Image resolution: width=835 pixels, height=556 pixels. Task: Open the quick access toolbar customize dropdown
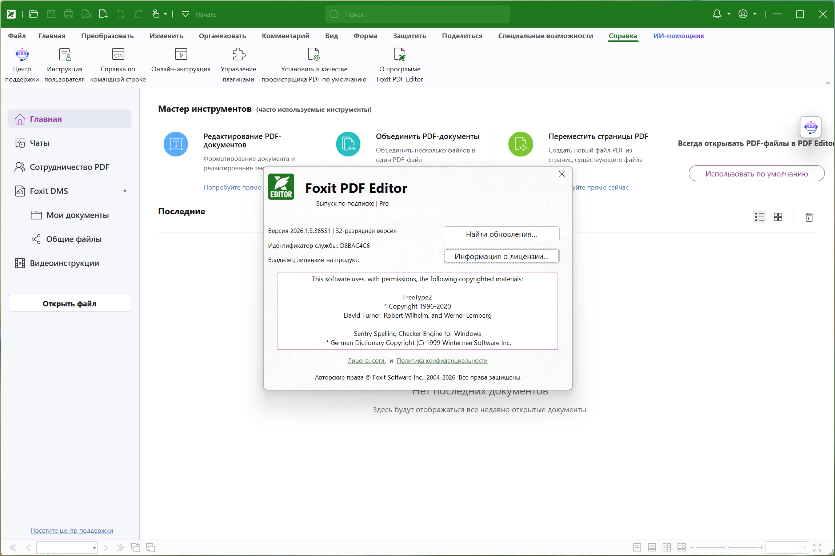185,14
